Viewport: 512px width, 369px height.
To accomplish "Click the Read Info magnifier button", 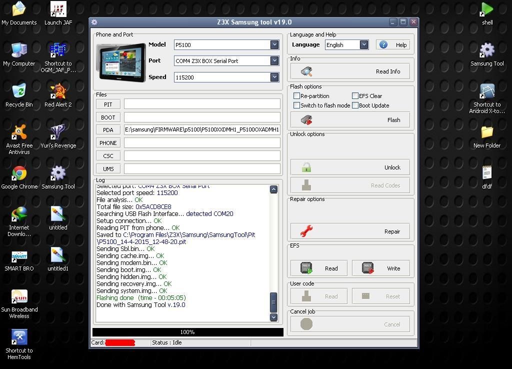I will pos(350,71).
